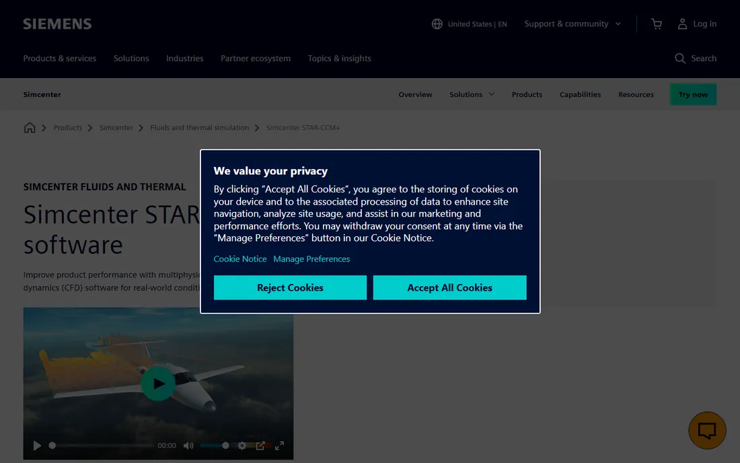
Task: Open the globe region selector icon
Action: [437, 24]
